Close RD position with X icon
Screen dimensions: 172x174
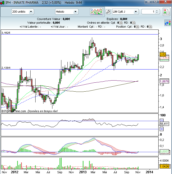pyautogui.click(x=150, y=27)
